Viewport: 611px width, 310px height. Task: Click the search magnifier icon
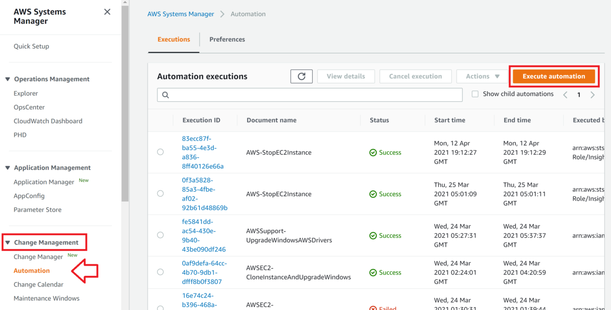[165, 95]
